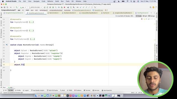Click the Build hammer icon in toolbar
The width and height of the screenshot is (177, 99).
[x=17, y=7]
